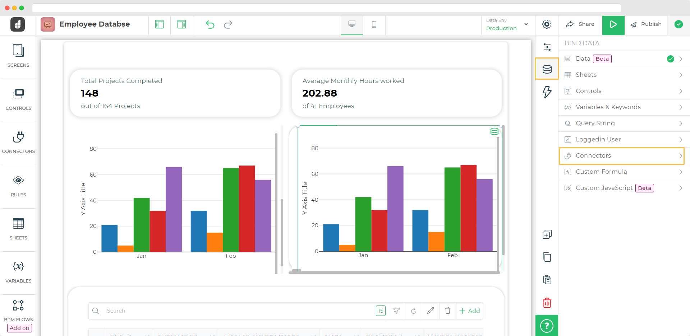Switch to desktop device view
This screenshot has height=336, width=690.
click(x=352, y=24)
